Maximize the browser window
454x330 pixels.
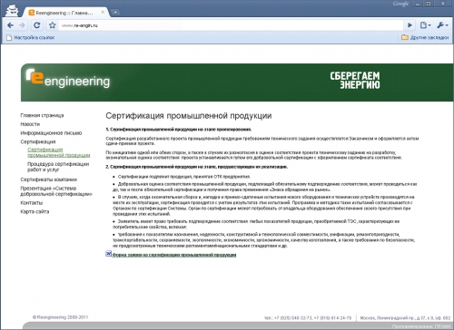tap(429, 4)
